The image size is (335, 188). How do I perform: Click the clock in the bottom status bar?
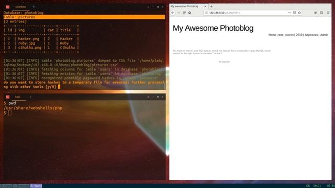(331, 186)
